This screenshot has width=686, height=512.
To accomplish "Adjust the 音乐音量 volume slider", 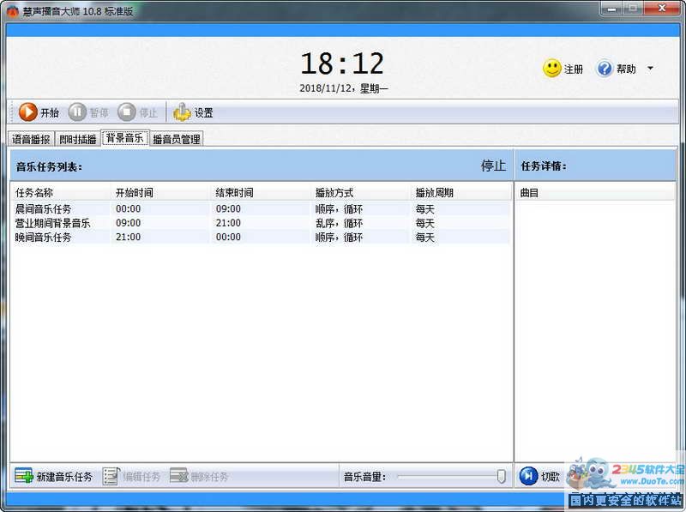I will pos(502,476).
